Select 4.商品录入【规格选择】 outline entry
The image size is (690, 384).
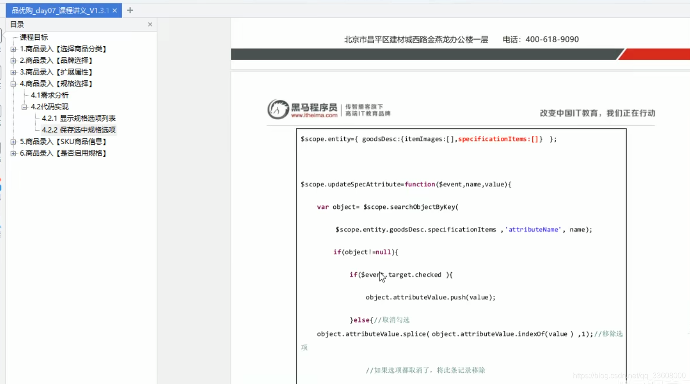[x=56, y=83]
